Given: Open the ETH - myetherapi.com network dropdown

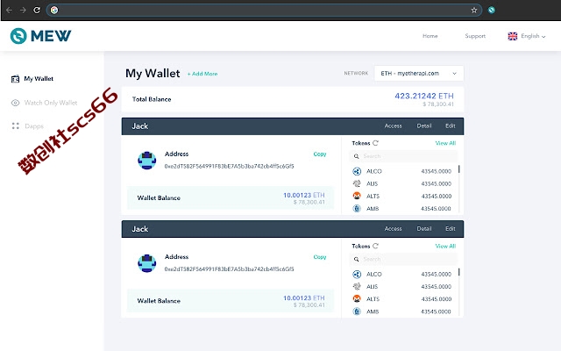Looking at the screenshot, I should (x=419, y=74).
